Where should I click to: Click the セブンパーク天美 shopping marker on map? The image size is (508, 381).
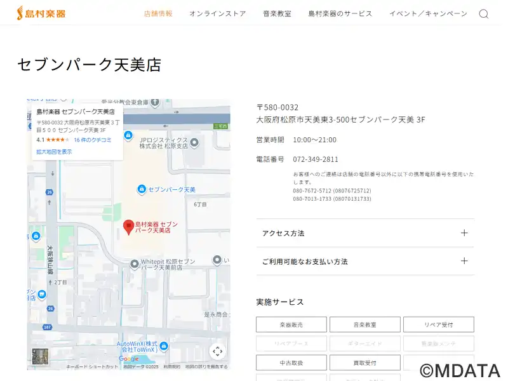[x=142, y=189]
